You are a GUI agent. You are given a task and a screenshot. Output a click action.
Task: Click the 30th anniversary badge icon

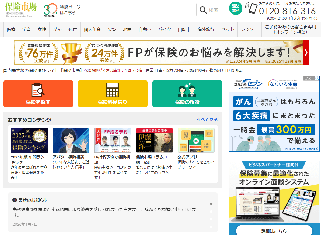point(50,11)
